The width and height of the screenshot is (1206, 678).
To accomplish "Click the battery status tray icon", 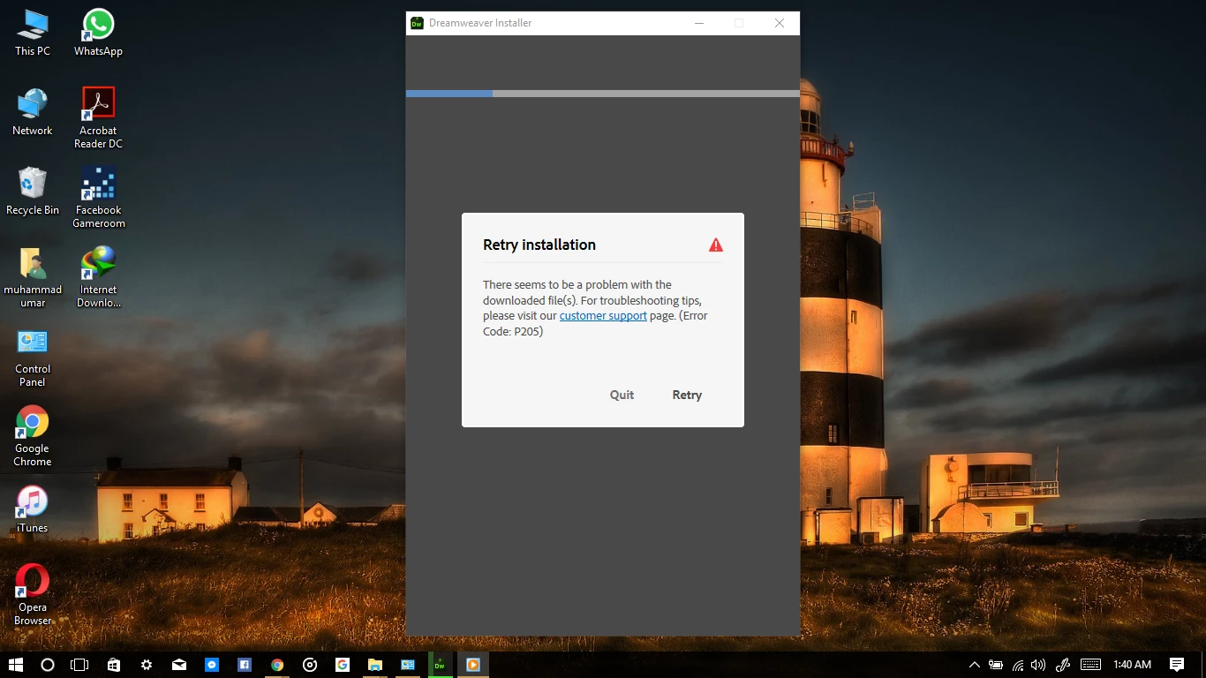I will [x=996, y=665].
